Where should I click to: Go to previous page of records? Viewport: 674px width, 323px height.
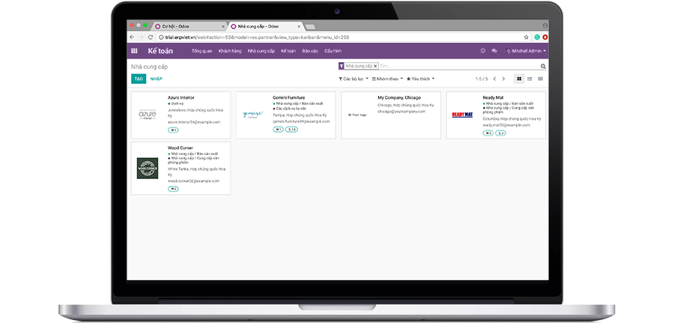(496, 79)
